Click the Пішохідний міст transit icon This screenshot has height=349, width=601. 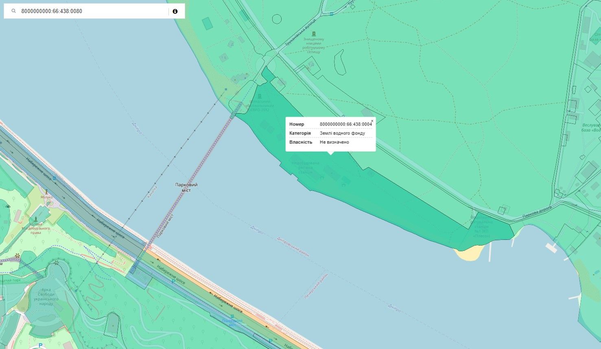point(232,316)
